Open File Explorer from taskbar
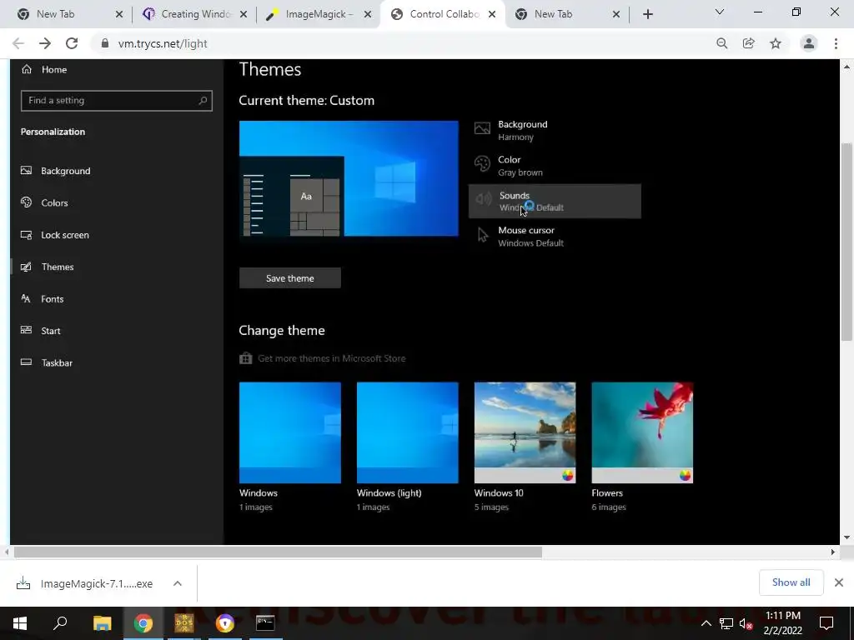This screenshot has height=640, width=854. [x=102, y=623]
